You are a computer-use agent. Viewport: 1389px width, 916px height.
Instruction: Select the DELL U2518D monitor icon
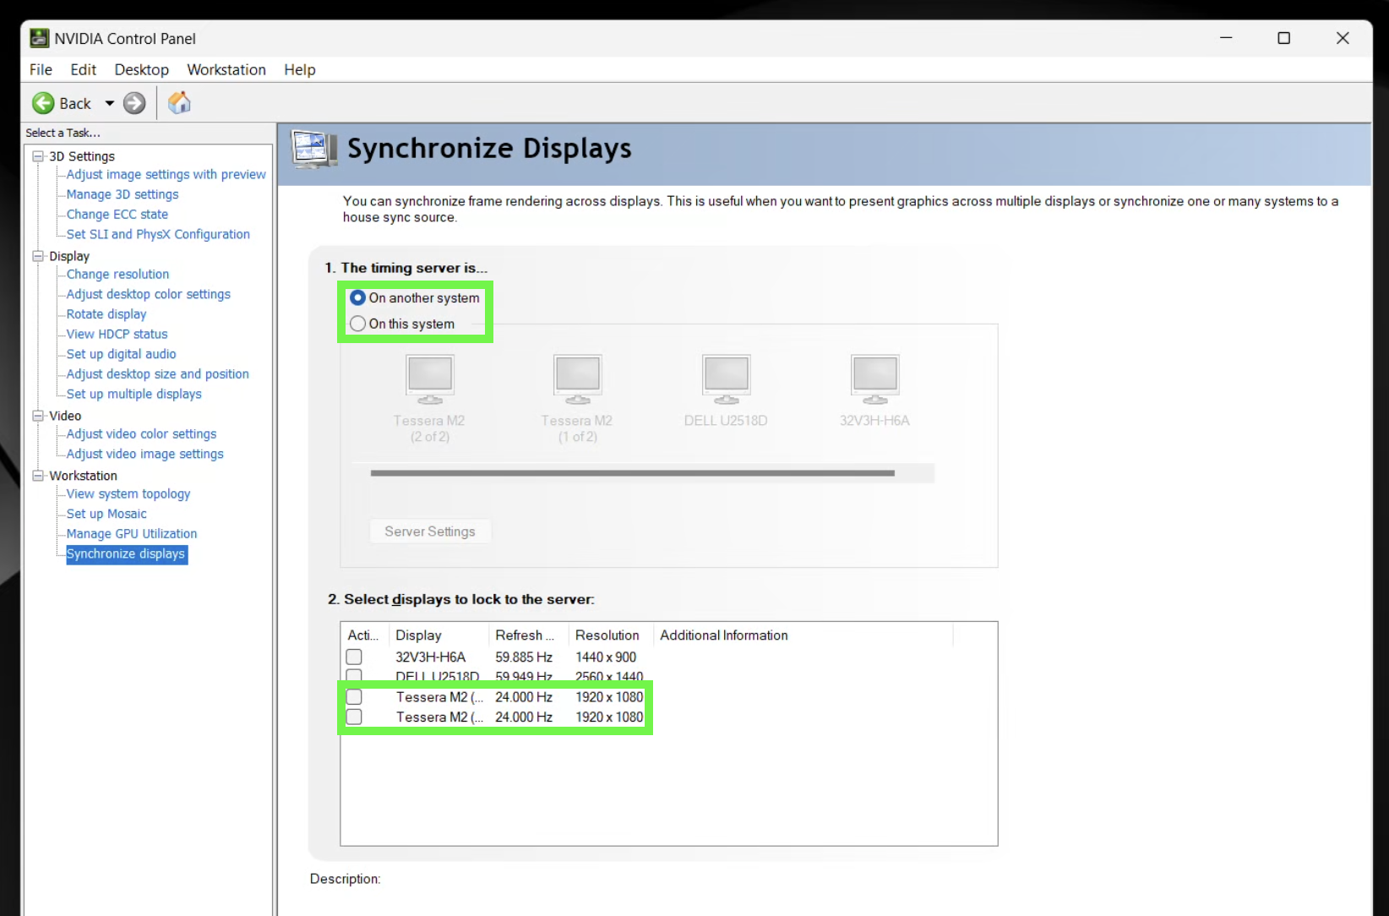(726, 378)
